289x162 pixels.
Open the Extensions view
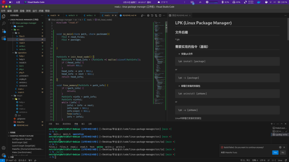[x=4, y=38]
